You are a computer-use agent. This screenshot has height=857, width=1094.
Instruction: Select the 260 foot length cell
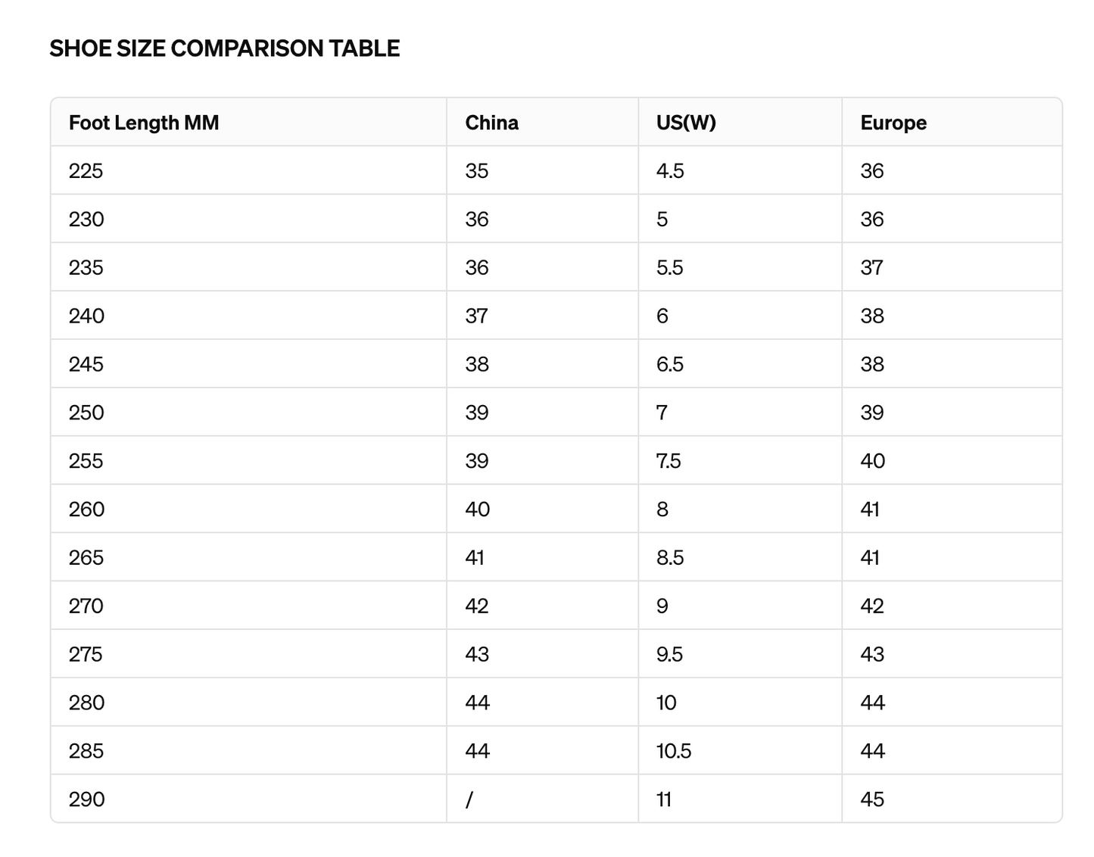(x=248, y=510)
